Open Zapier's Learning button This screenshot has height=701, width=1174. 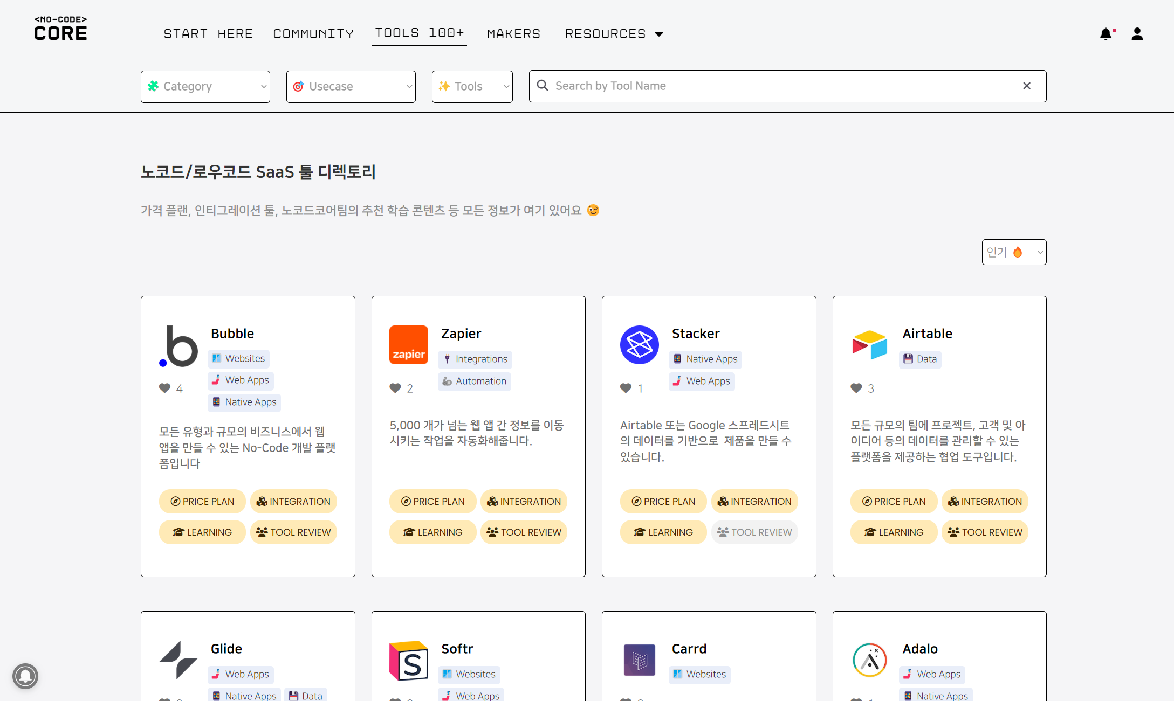pyautogui.click(x=432, y=532)
